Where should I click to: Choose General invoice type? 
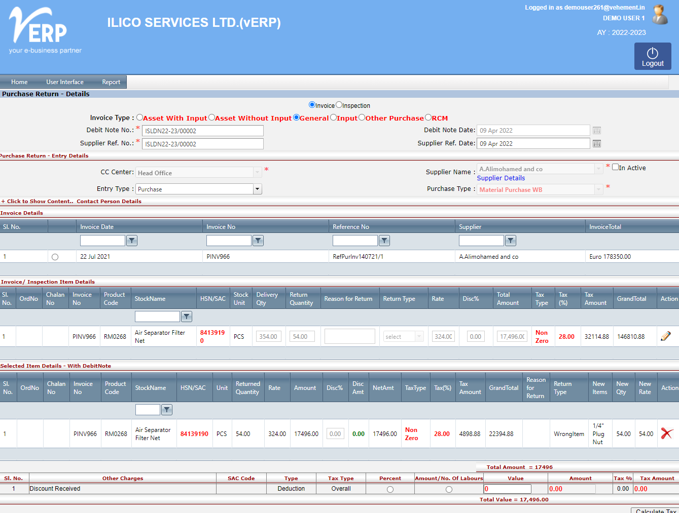click(296, 117)
